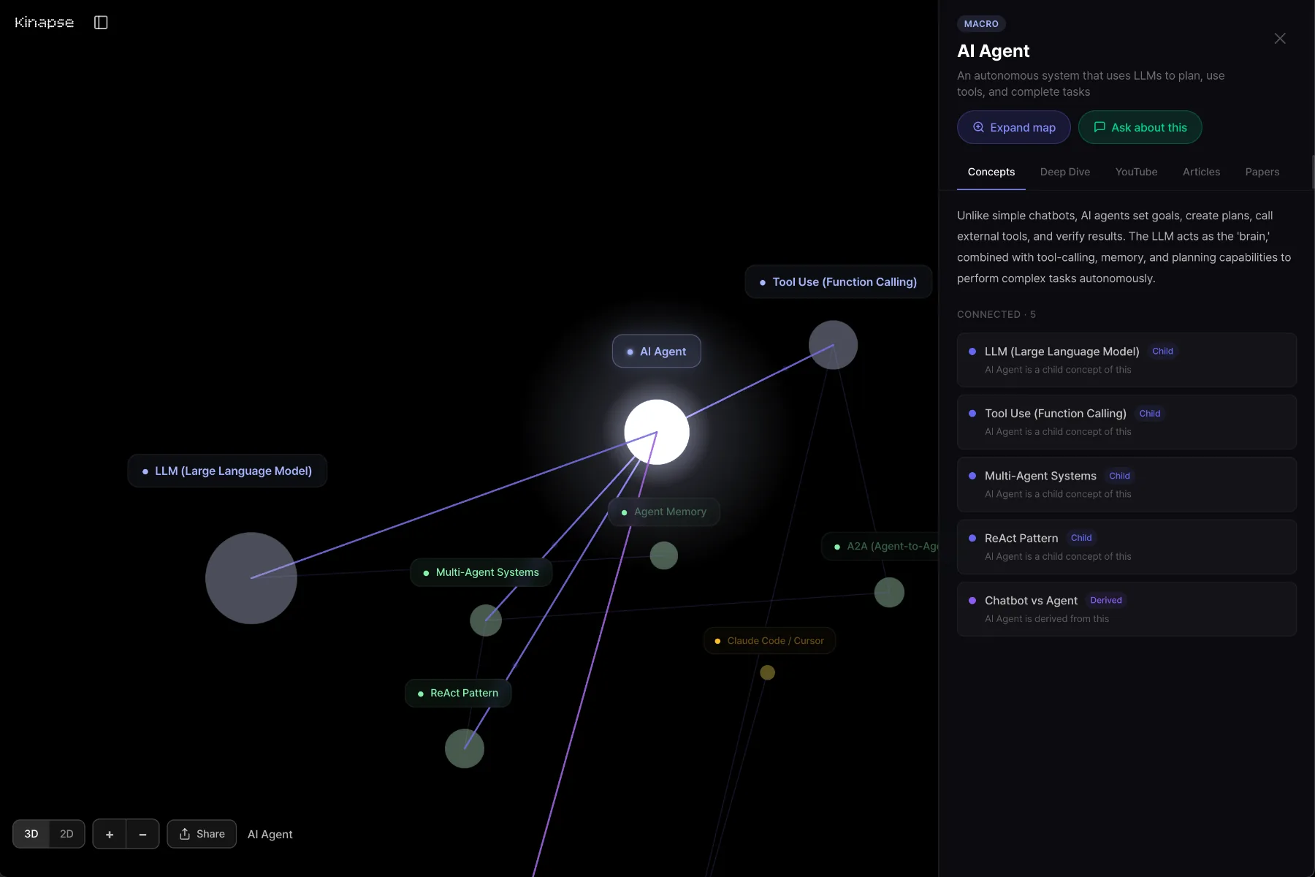Open the Chatbot vs Agent connected concept
The width and height of the screenshot is (1315, 877).
pyautogui.click(x=1127, y=609)
